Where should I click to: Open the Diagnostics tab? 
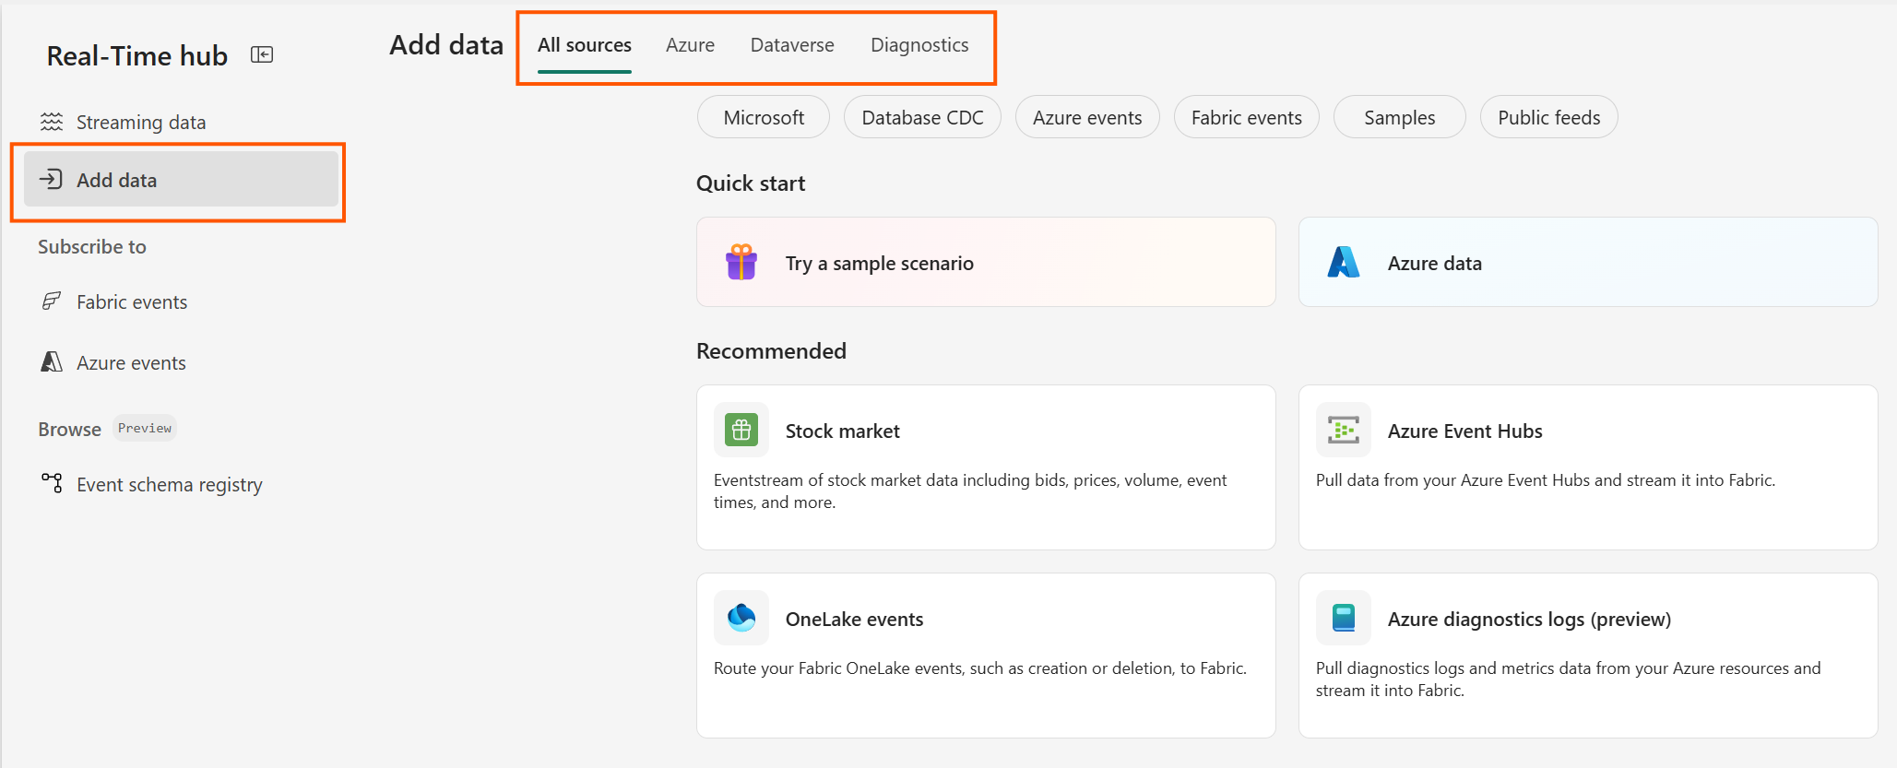point(919,45)
